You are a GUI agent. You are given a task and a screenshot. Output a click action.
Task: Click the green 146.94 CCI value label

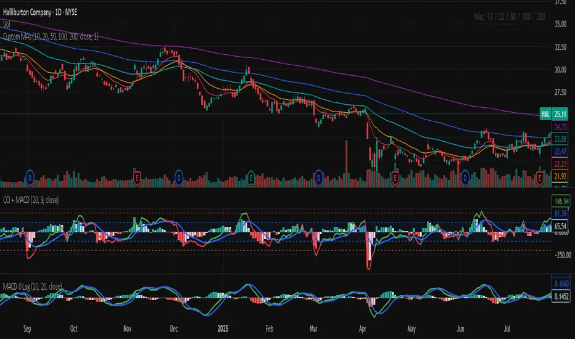point(561,201)
